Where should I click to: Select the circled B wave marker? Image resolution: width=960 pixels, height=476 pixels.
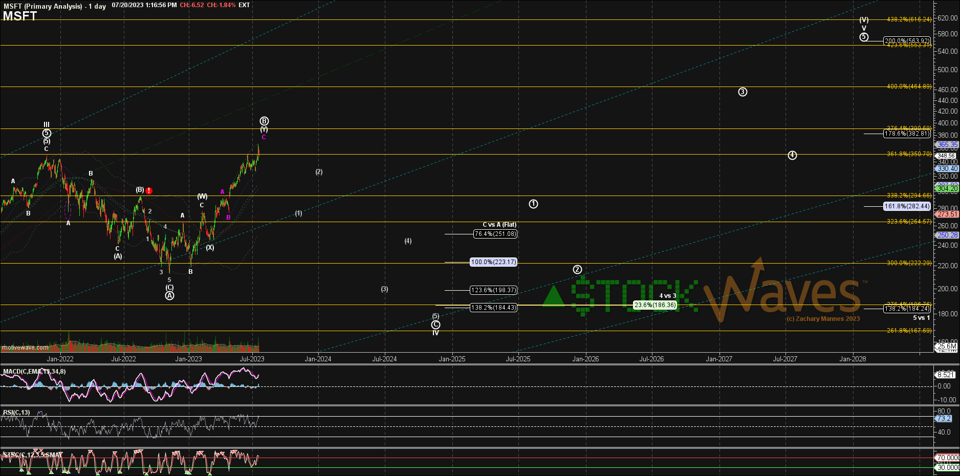(x=264, y=121)
